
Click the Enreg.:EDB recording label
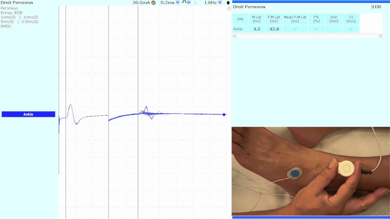[12, 13]
